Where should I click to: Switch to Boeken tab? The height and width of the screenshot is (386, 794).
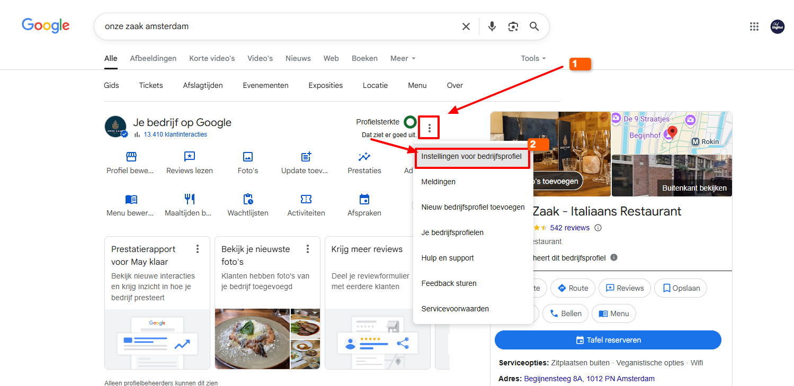tap(364, 58)
